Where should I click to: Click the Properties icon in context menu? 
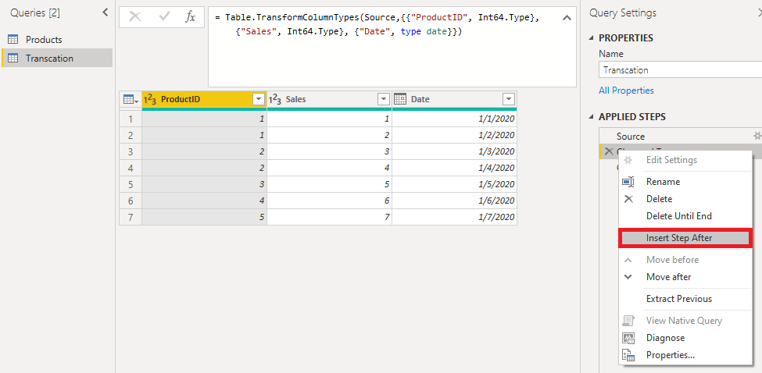click(628, 355)
